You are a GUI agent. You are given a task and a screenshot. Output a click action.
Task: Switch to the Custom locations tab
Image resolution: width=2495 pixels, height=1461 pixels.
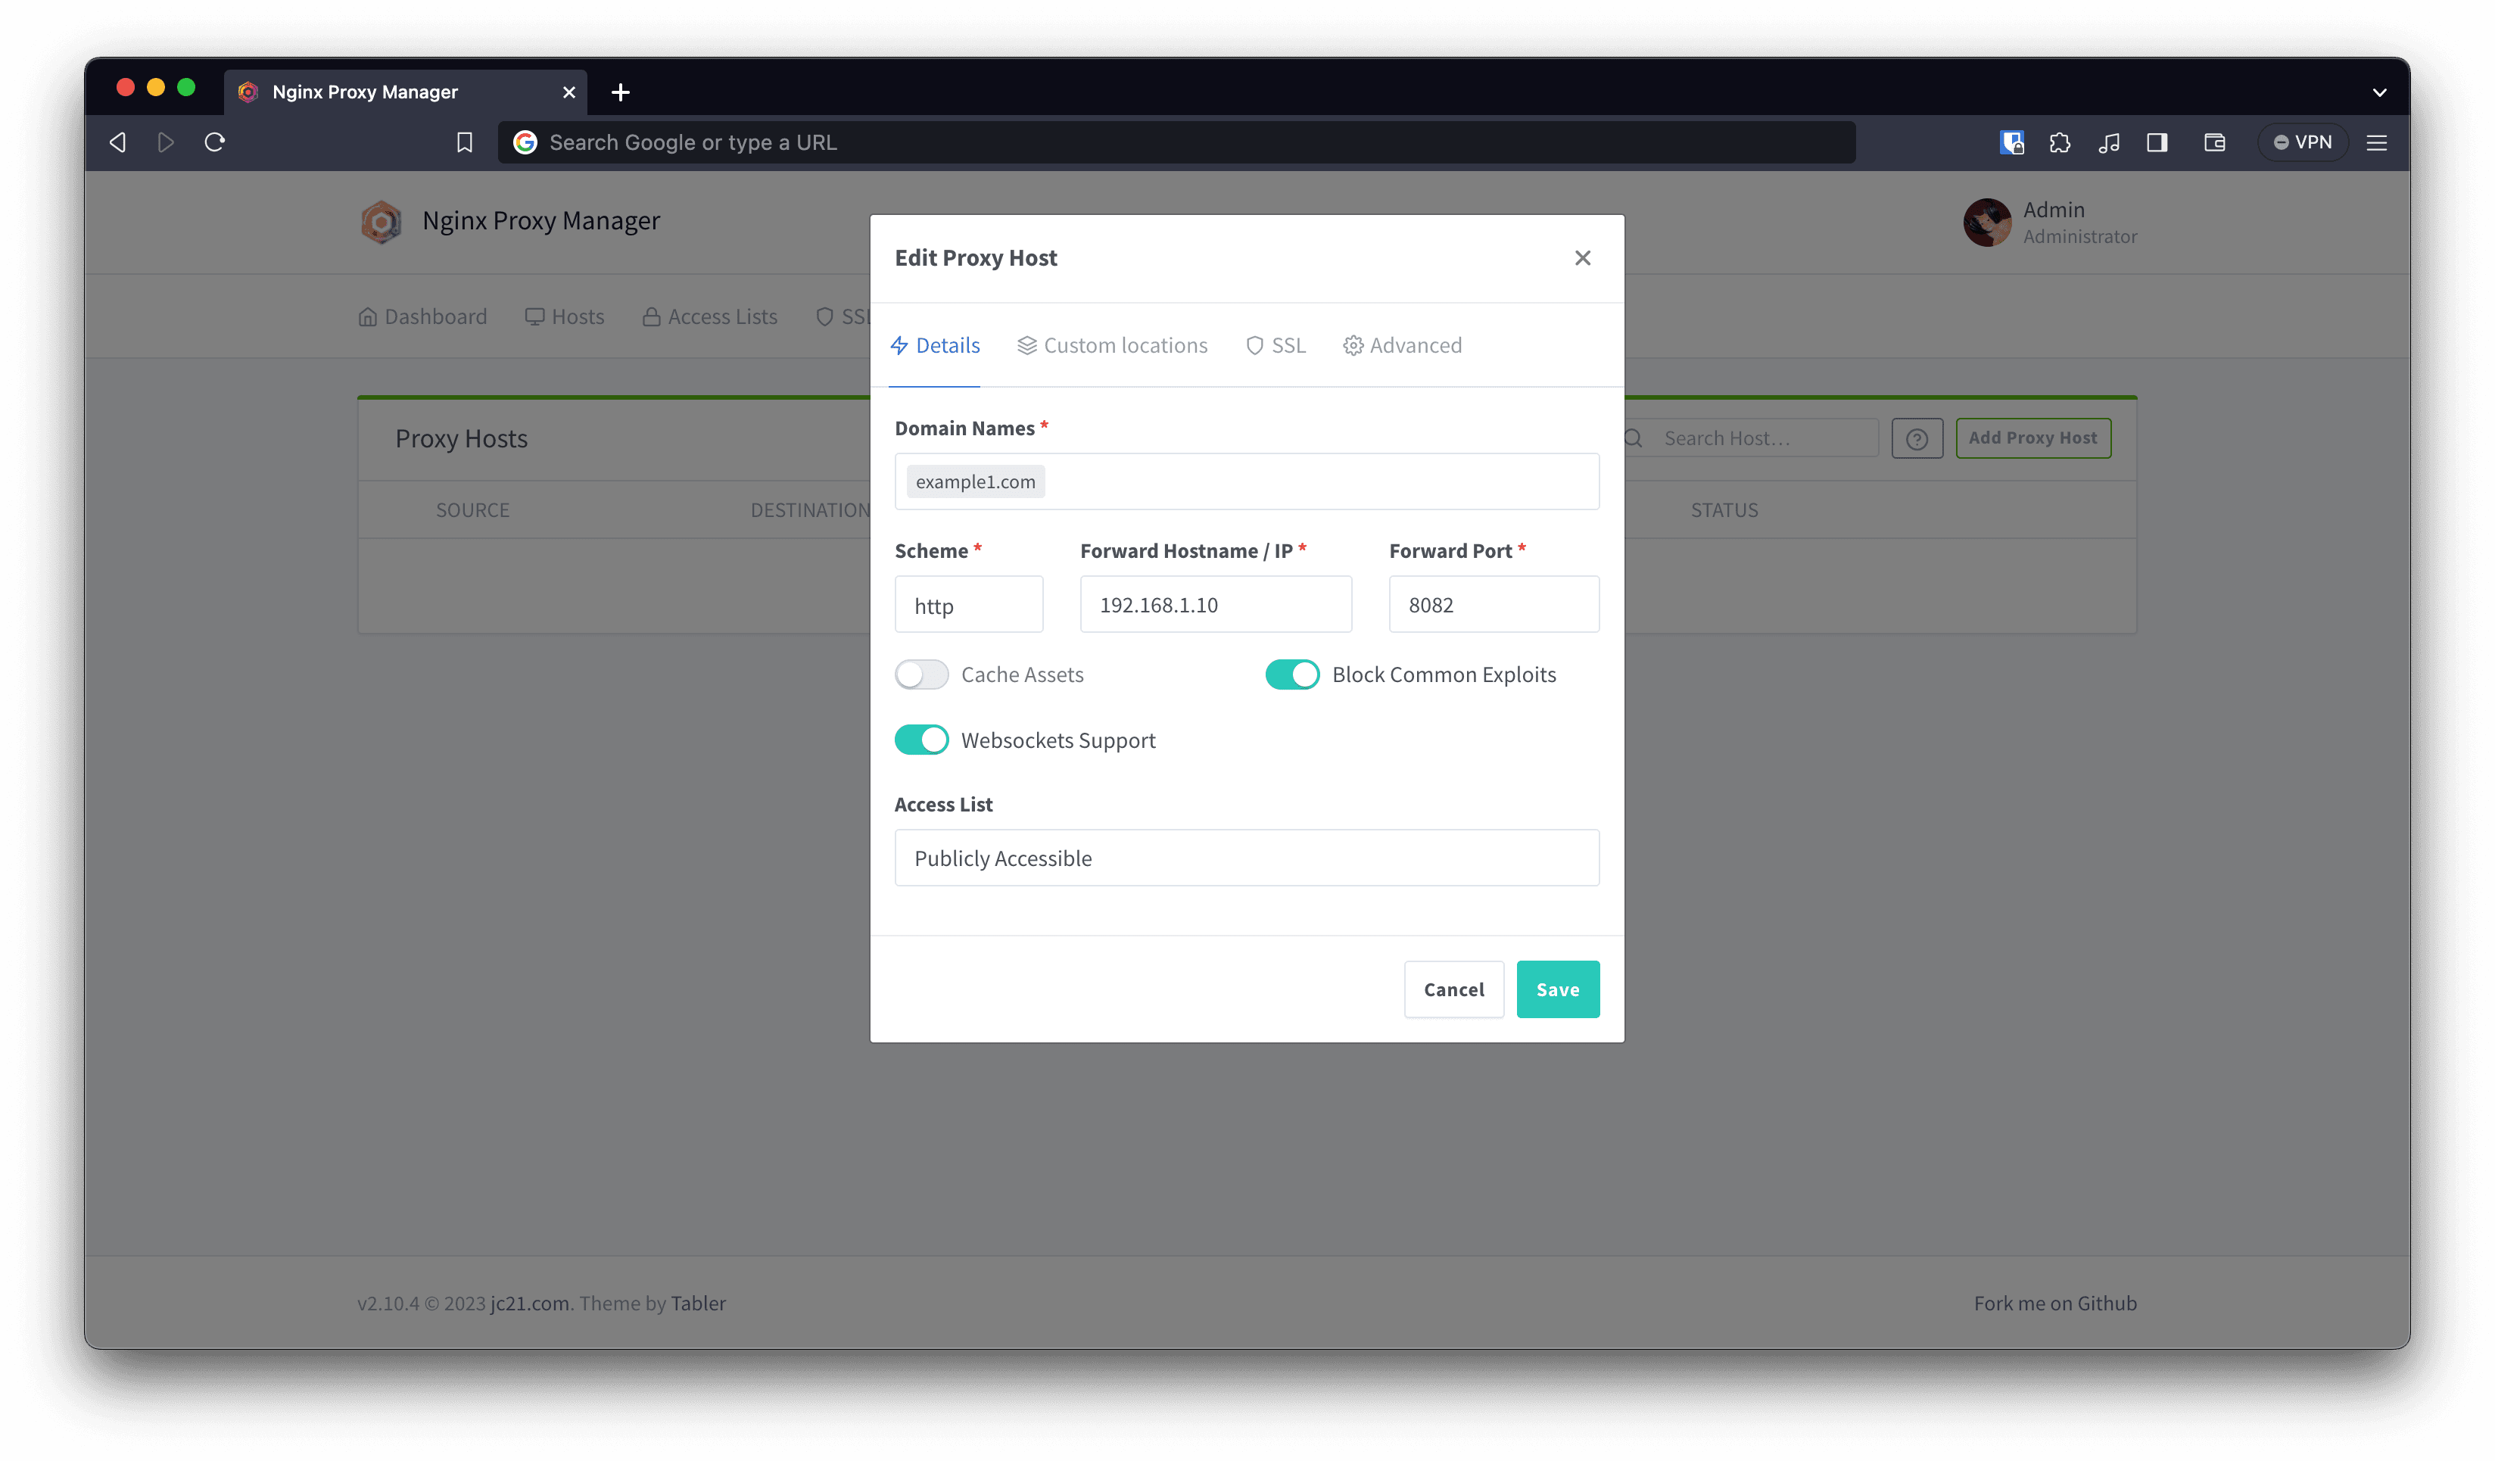point(1112,345)
